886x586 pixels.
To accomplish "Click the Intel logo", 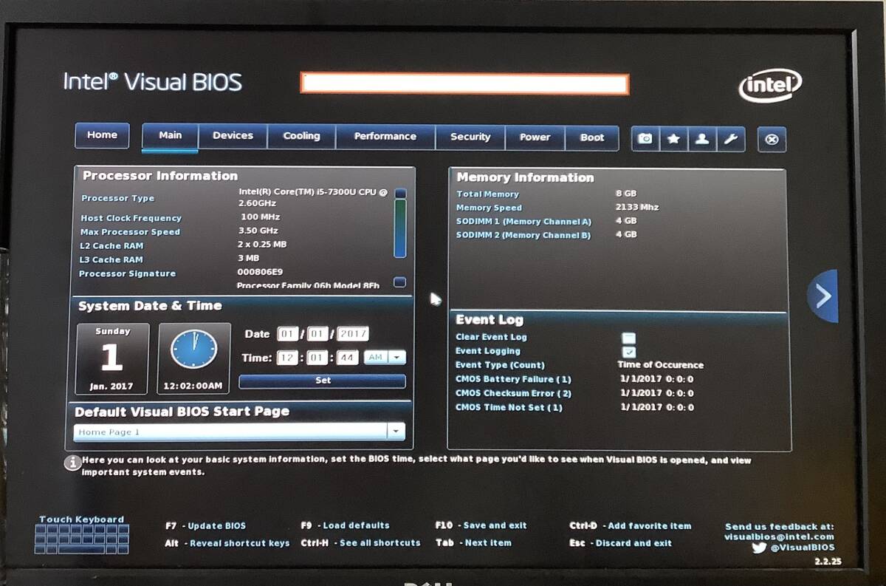I will (770, 86).
